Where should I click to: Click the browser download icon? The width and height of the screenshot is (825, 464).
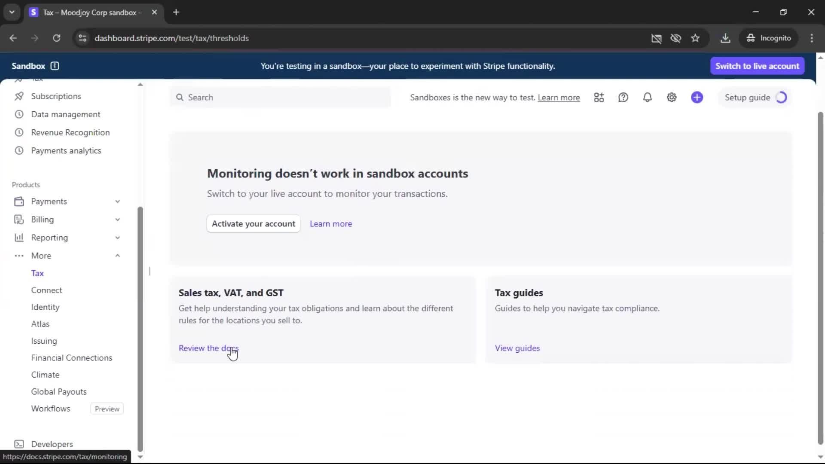(x=725, y=38)
